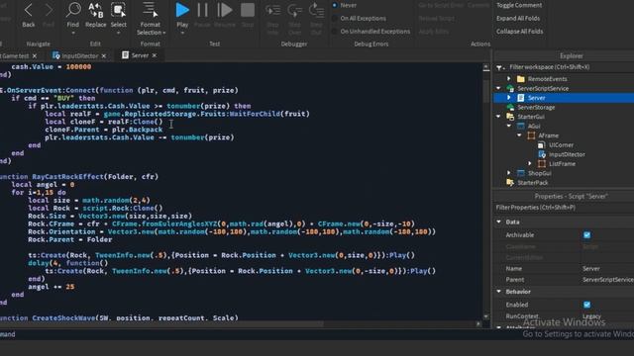Screen dimensions: 634x356
Task: Close the InputDitector tab
Action: coord(104,55)
